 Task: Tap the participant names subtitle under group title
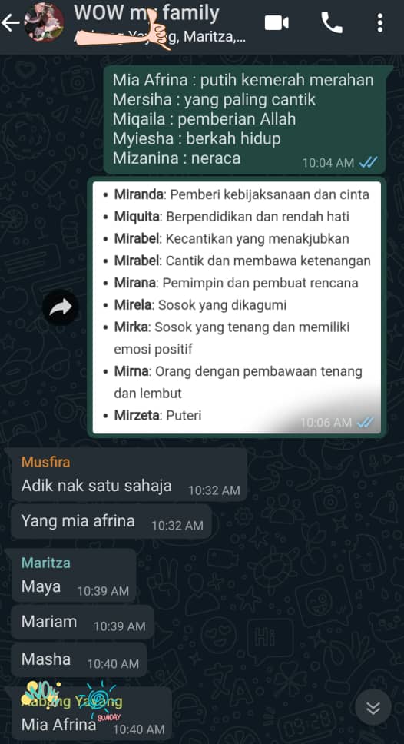point(161,36)
